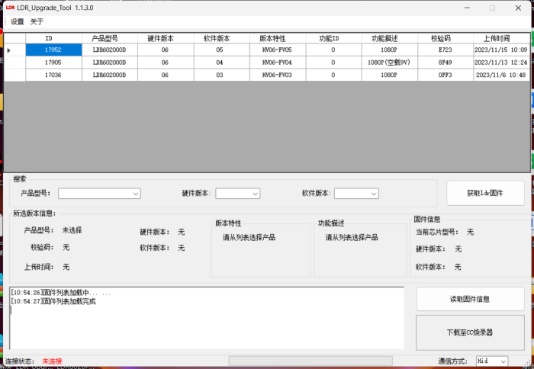
Task: Select firmware row with ID 17905
Action: tap(267, 63)
